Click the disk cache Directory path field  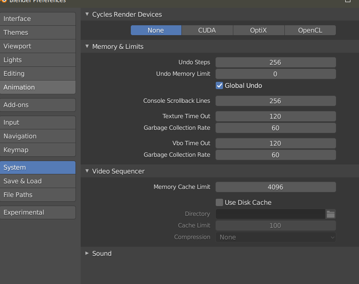click(270, 214)
